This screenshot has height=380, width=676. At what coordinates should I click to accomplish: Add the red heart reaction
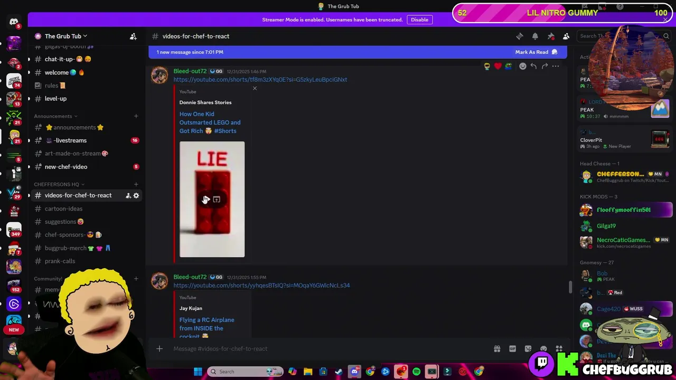[497, 66]
